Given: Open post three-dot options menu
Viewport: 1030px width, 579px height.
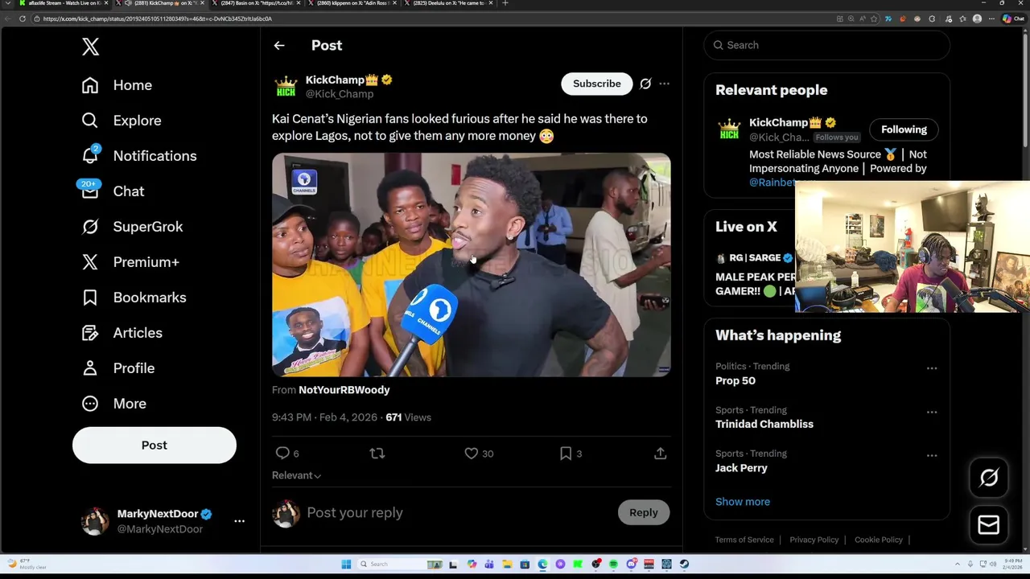Looking at the screenshot, I should point(664,84).
